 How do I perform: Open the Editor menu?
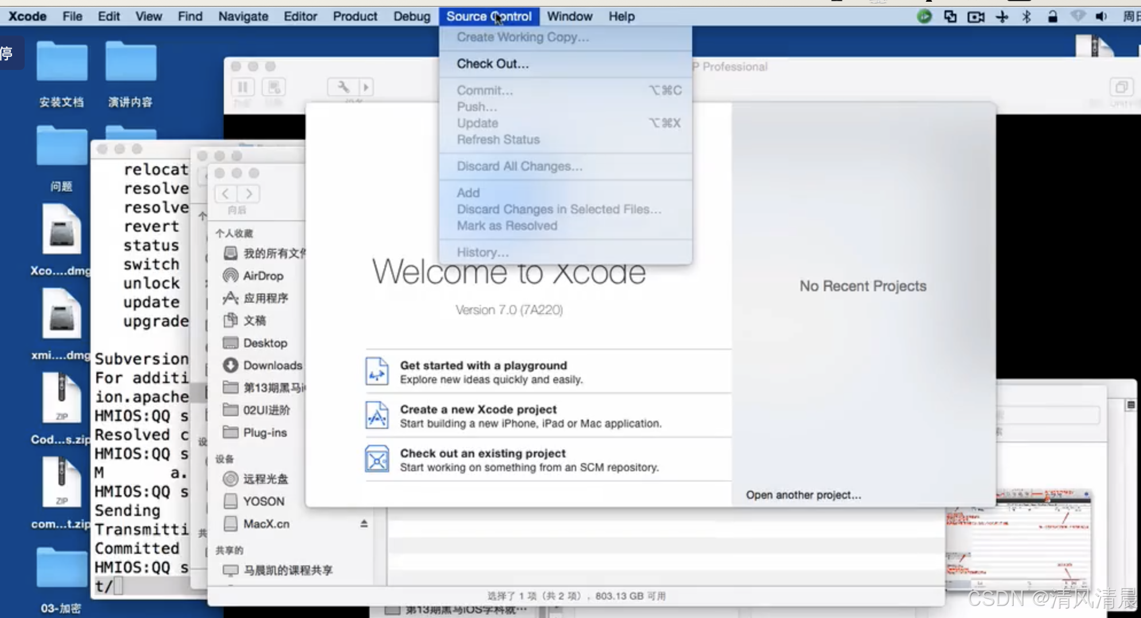click(x=300, y=16)
